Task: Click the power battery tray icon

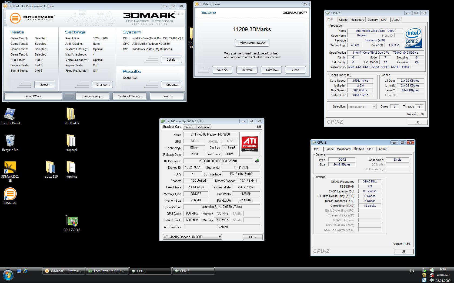Action: click(x=432, y=270)
